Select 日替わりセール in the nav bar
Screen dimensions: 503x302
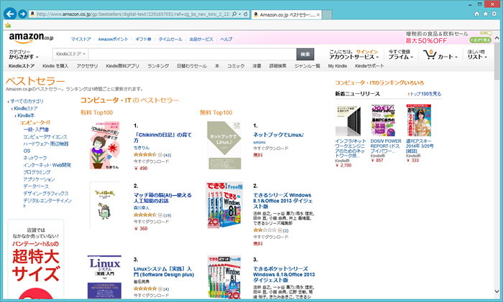pos(192,66)
